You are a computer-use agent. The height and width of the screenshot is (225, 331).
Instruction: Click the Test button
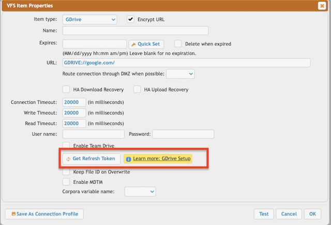tap(264, 214)
